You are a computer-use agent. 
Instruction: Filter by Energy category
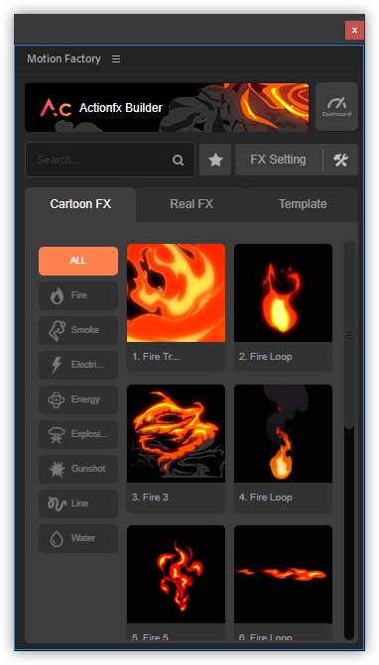(78, 399)
